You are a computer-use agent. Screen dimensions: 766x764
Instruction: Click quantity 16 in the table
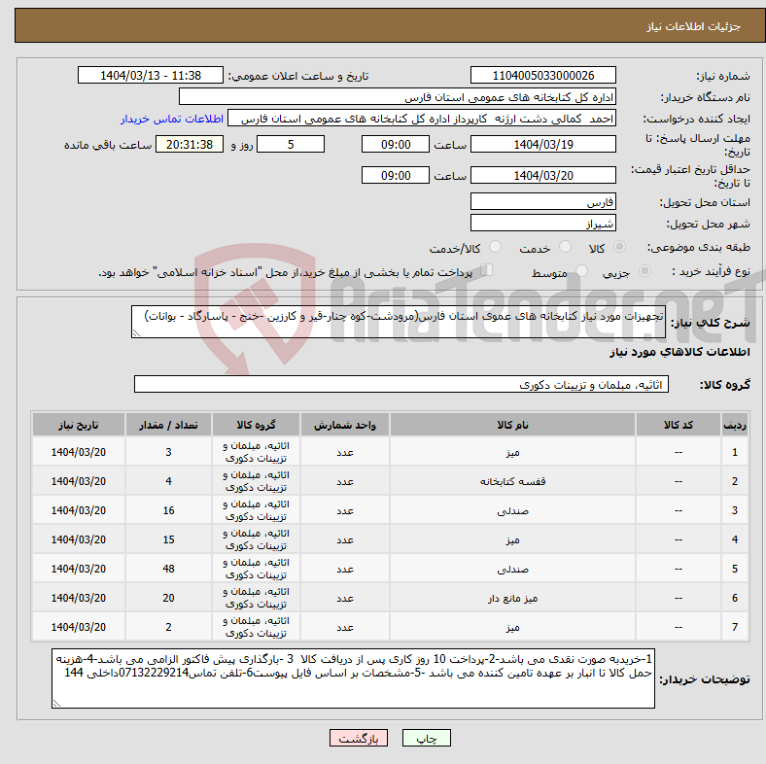pos(168,510)
